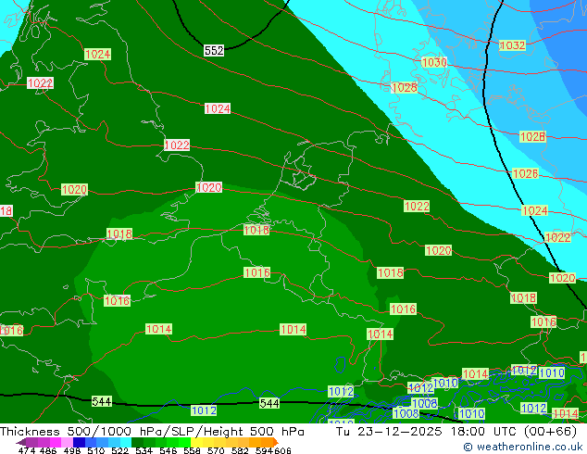Viewport: 587px width, 454px height.
Task: Click the 552 height contour label
Action: point(214,50)
